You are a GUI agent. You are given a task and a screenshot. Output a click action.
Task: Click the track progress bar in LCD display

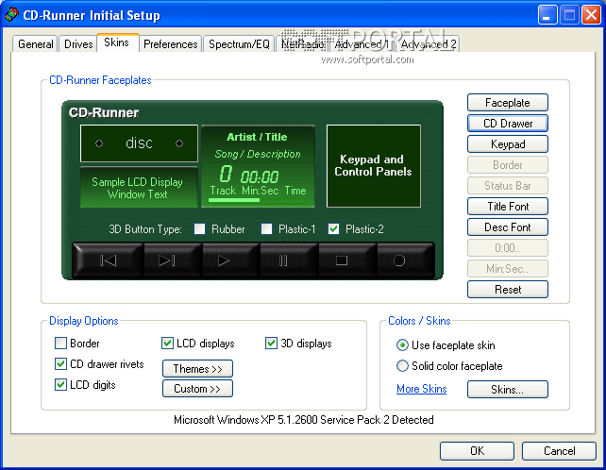click(258, 200)
